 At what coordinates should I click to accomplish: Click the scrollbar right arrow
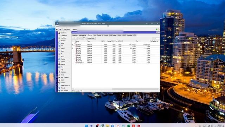[159, 89]
